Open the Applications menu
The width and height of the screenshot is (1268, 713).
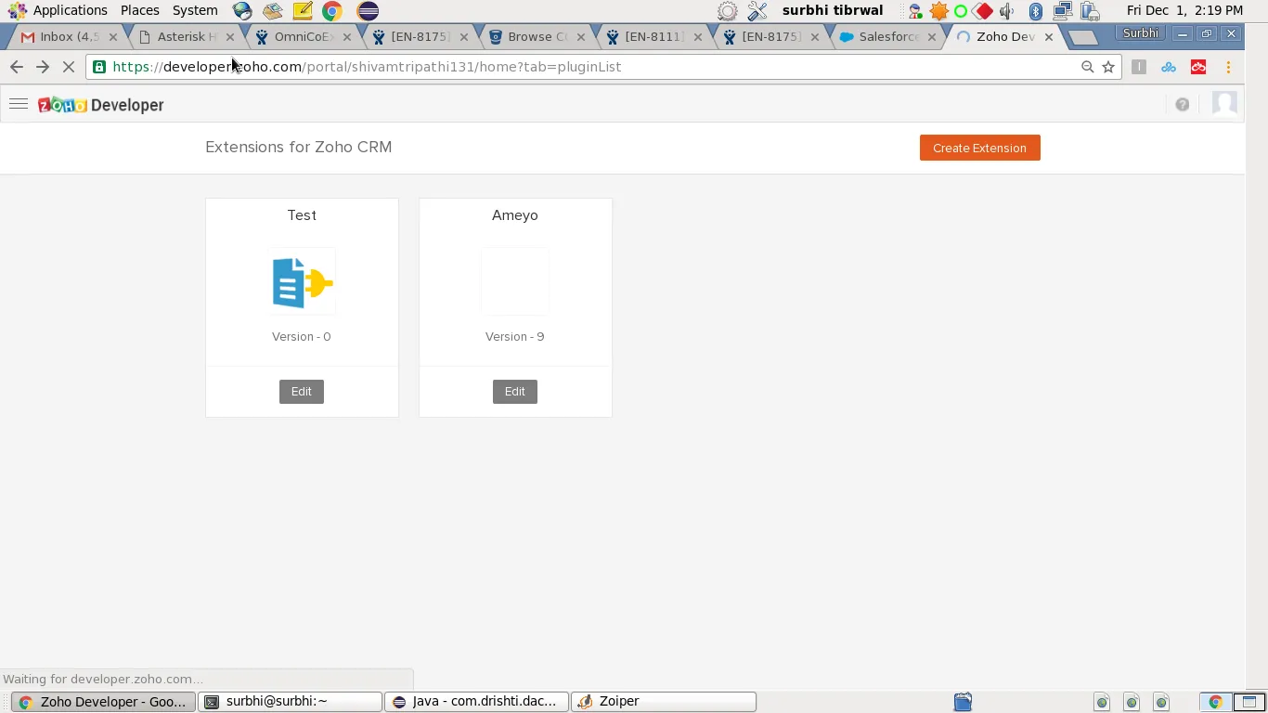point(71,10)
